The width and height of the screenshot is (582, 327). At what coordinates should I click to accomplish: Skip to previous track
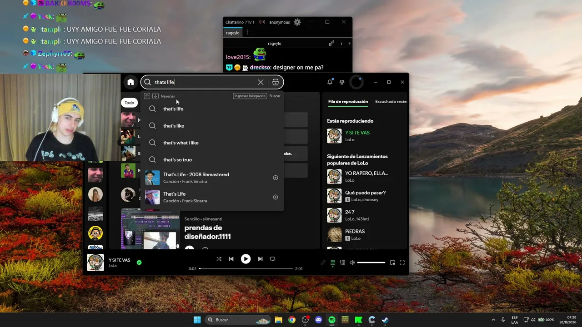[x=231, y=259]
